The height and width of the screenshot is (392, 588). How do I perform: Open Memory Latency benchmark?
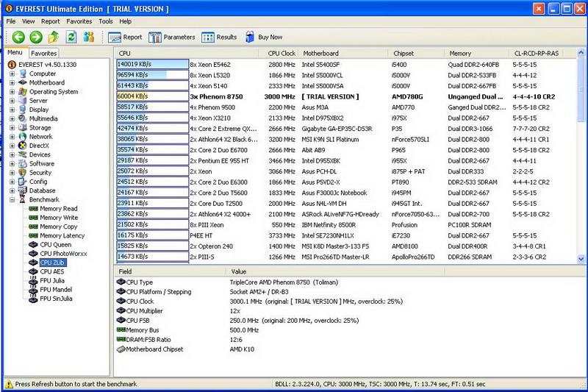click(x=62, y=235)
